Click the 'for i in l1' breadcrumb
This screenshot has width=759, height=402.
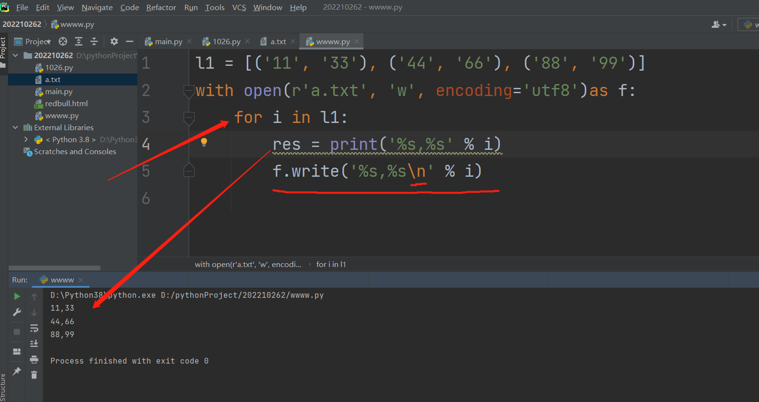point(331,264)
